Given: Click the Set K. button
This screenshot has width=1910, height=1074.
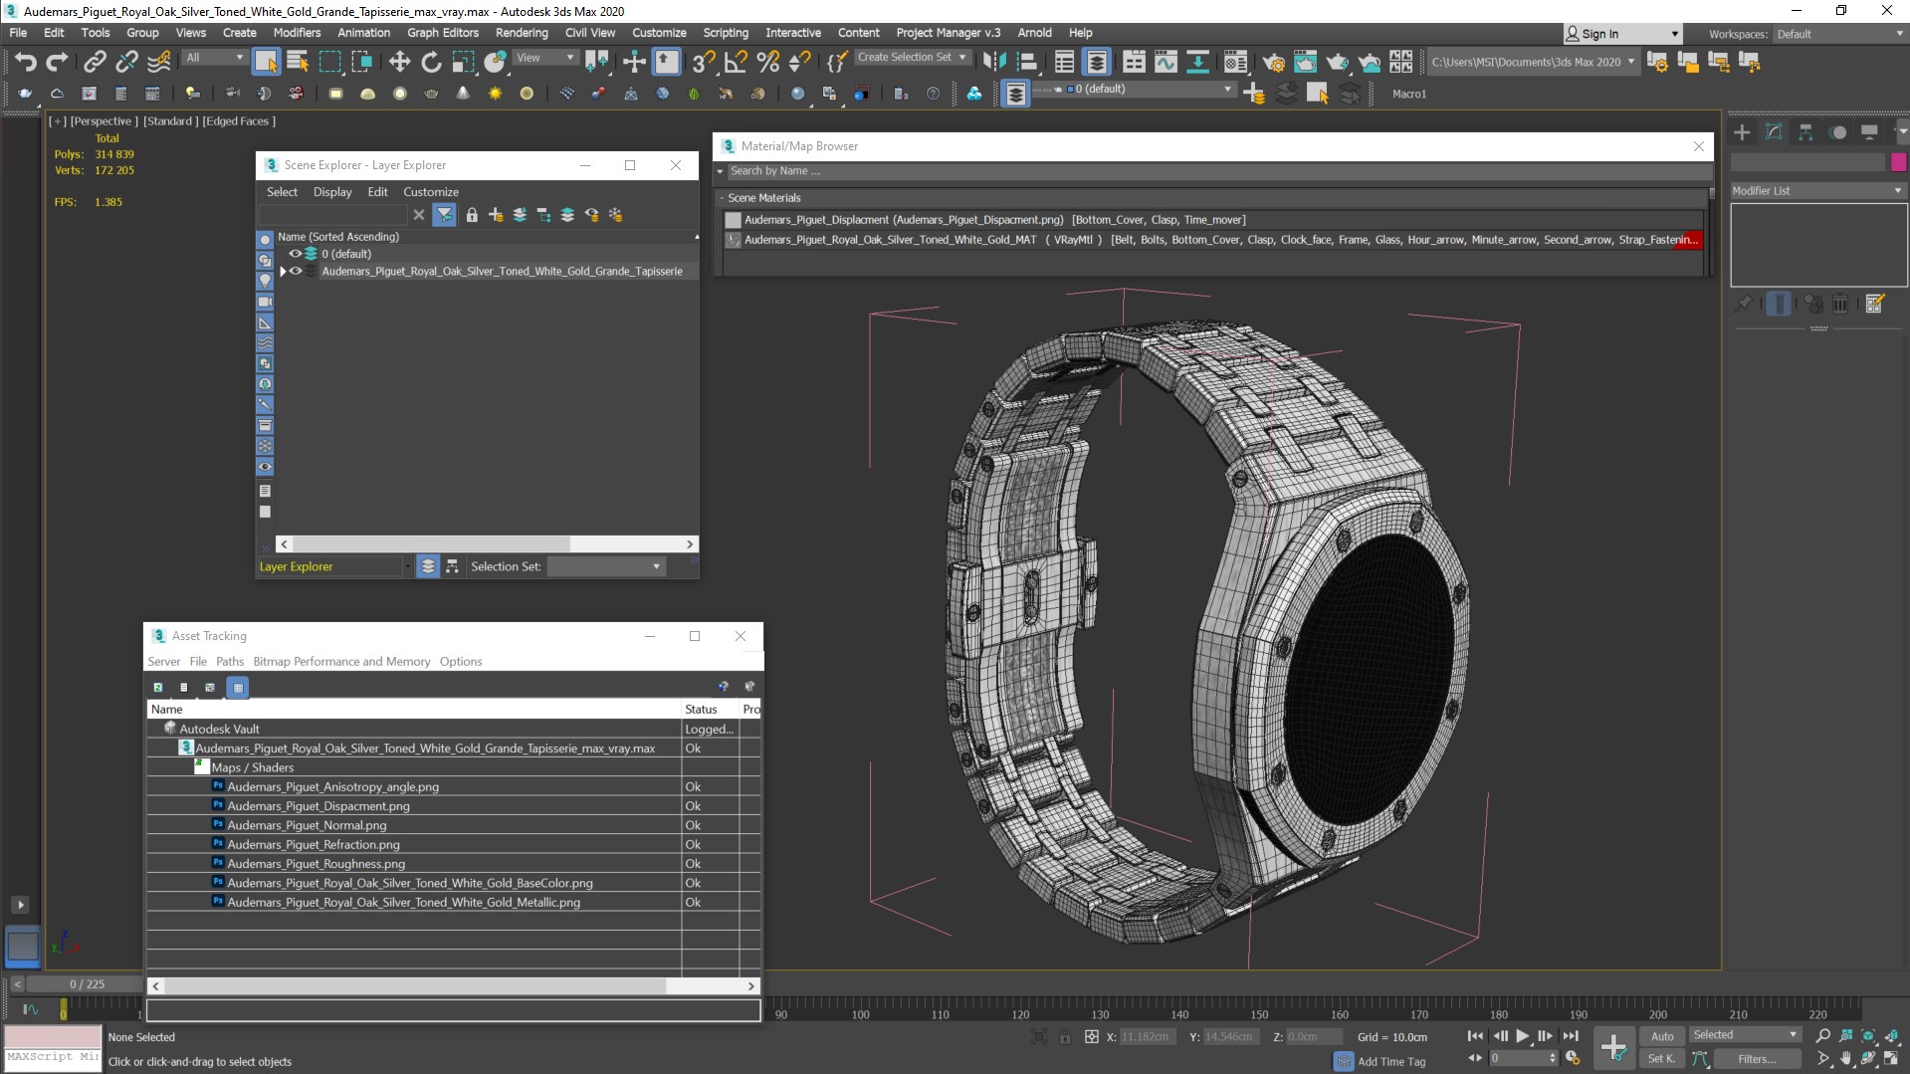Looking at the screenshot, I should 1662,1059.
